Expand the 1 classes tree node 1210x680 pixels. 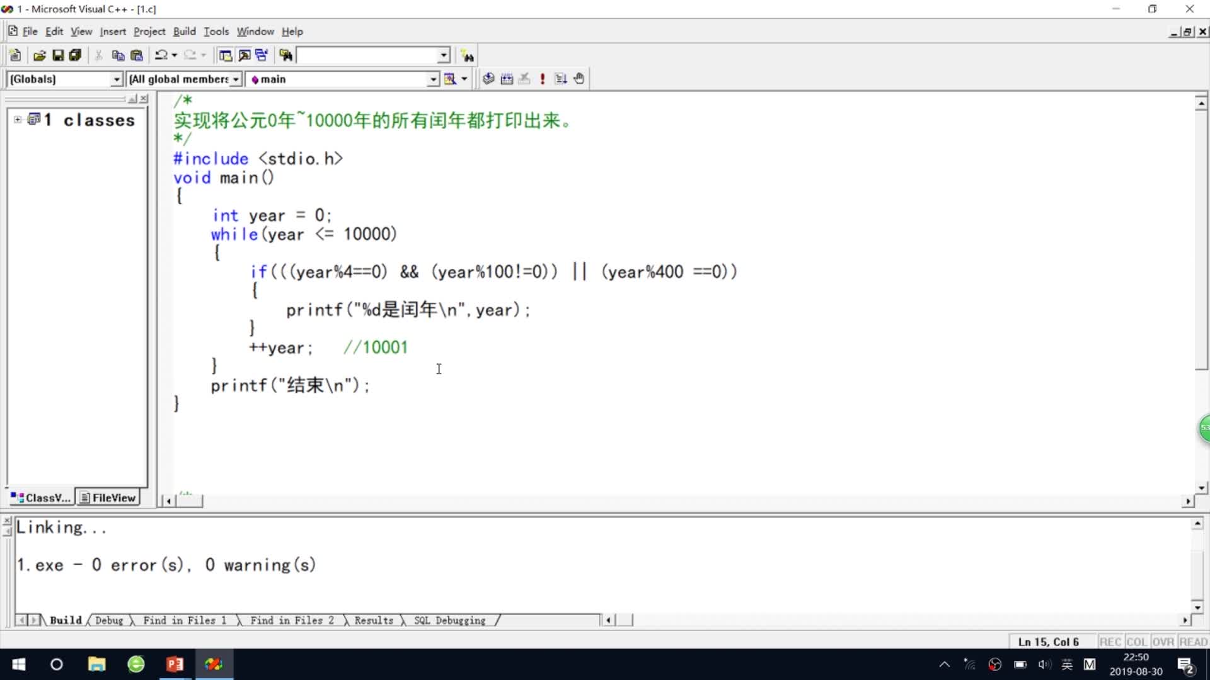[x=18, y=120]
